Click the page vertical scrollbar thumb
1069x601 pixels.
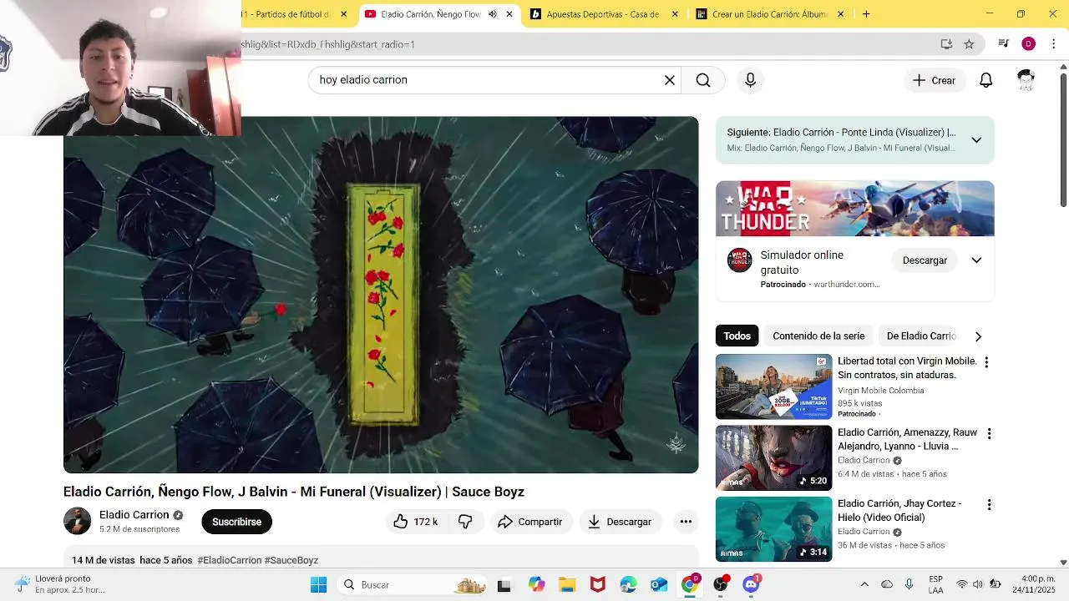tap(1063, 142)
